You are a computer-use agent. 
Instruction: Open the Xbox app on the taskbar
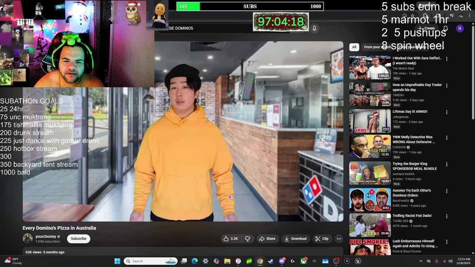(304, 261)
